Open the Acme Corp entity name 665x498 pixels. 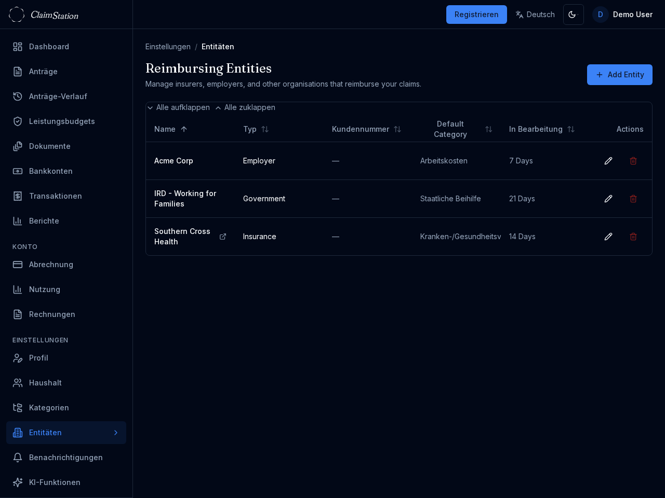click(x=174, y=161)
